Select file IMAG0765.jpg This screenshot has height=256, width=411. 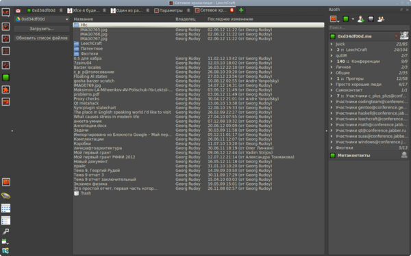pyautogui.click(x=199, y=30)
